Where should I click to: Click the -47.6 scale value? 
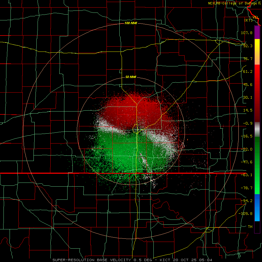[x=247, y=162]
